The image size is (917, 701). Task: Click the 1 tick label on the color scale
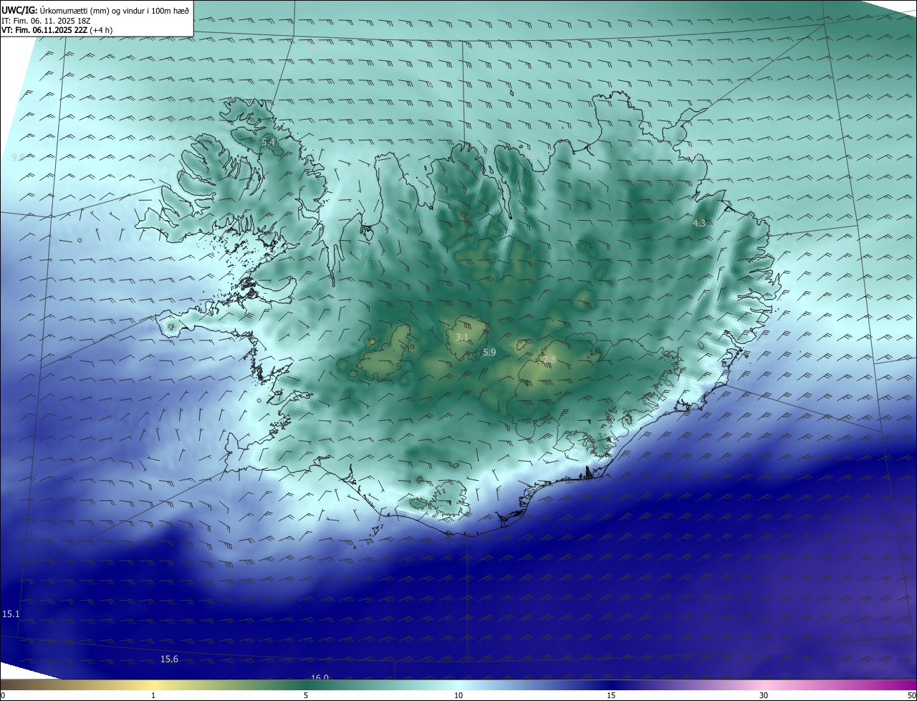pos(153,695)
